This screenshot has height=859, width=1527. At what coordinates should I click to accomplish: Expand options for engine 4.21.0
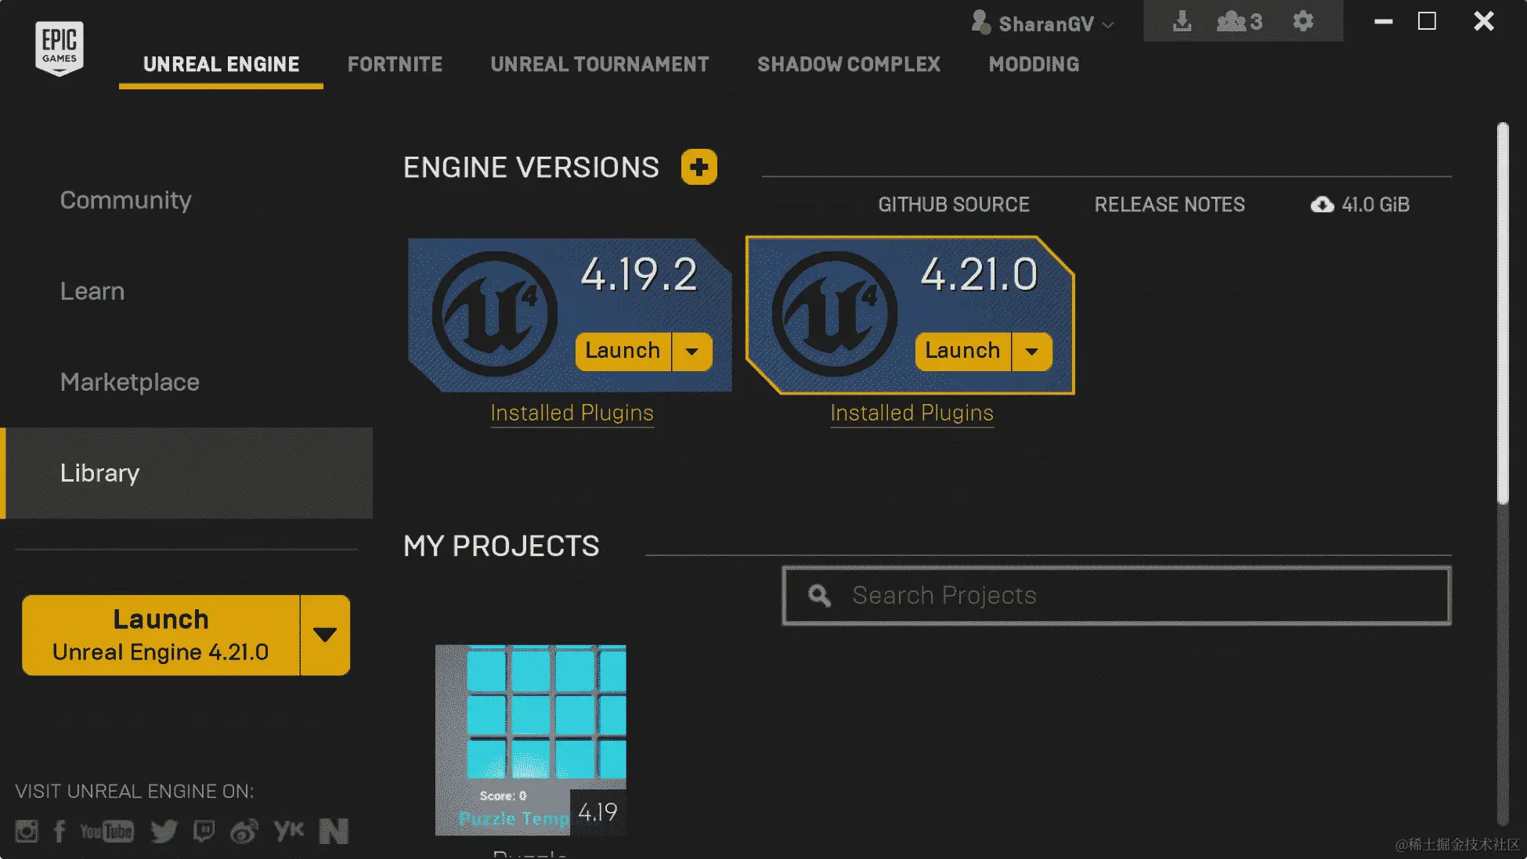pos(1031,352)
